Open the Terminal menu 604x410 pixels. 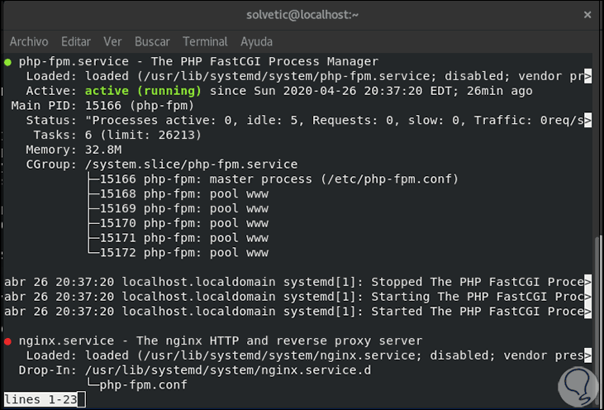tap(205, 41)
